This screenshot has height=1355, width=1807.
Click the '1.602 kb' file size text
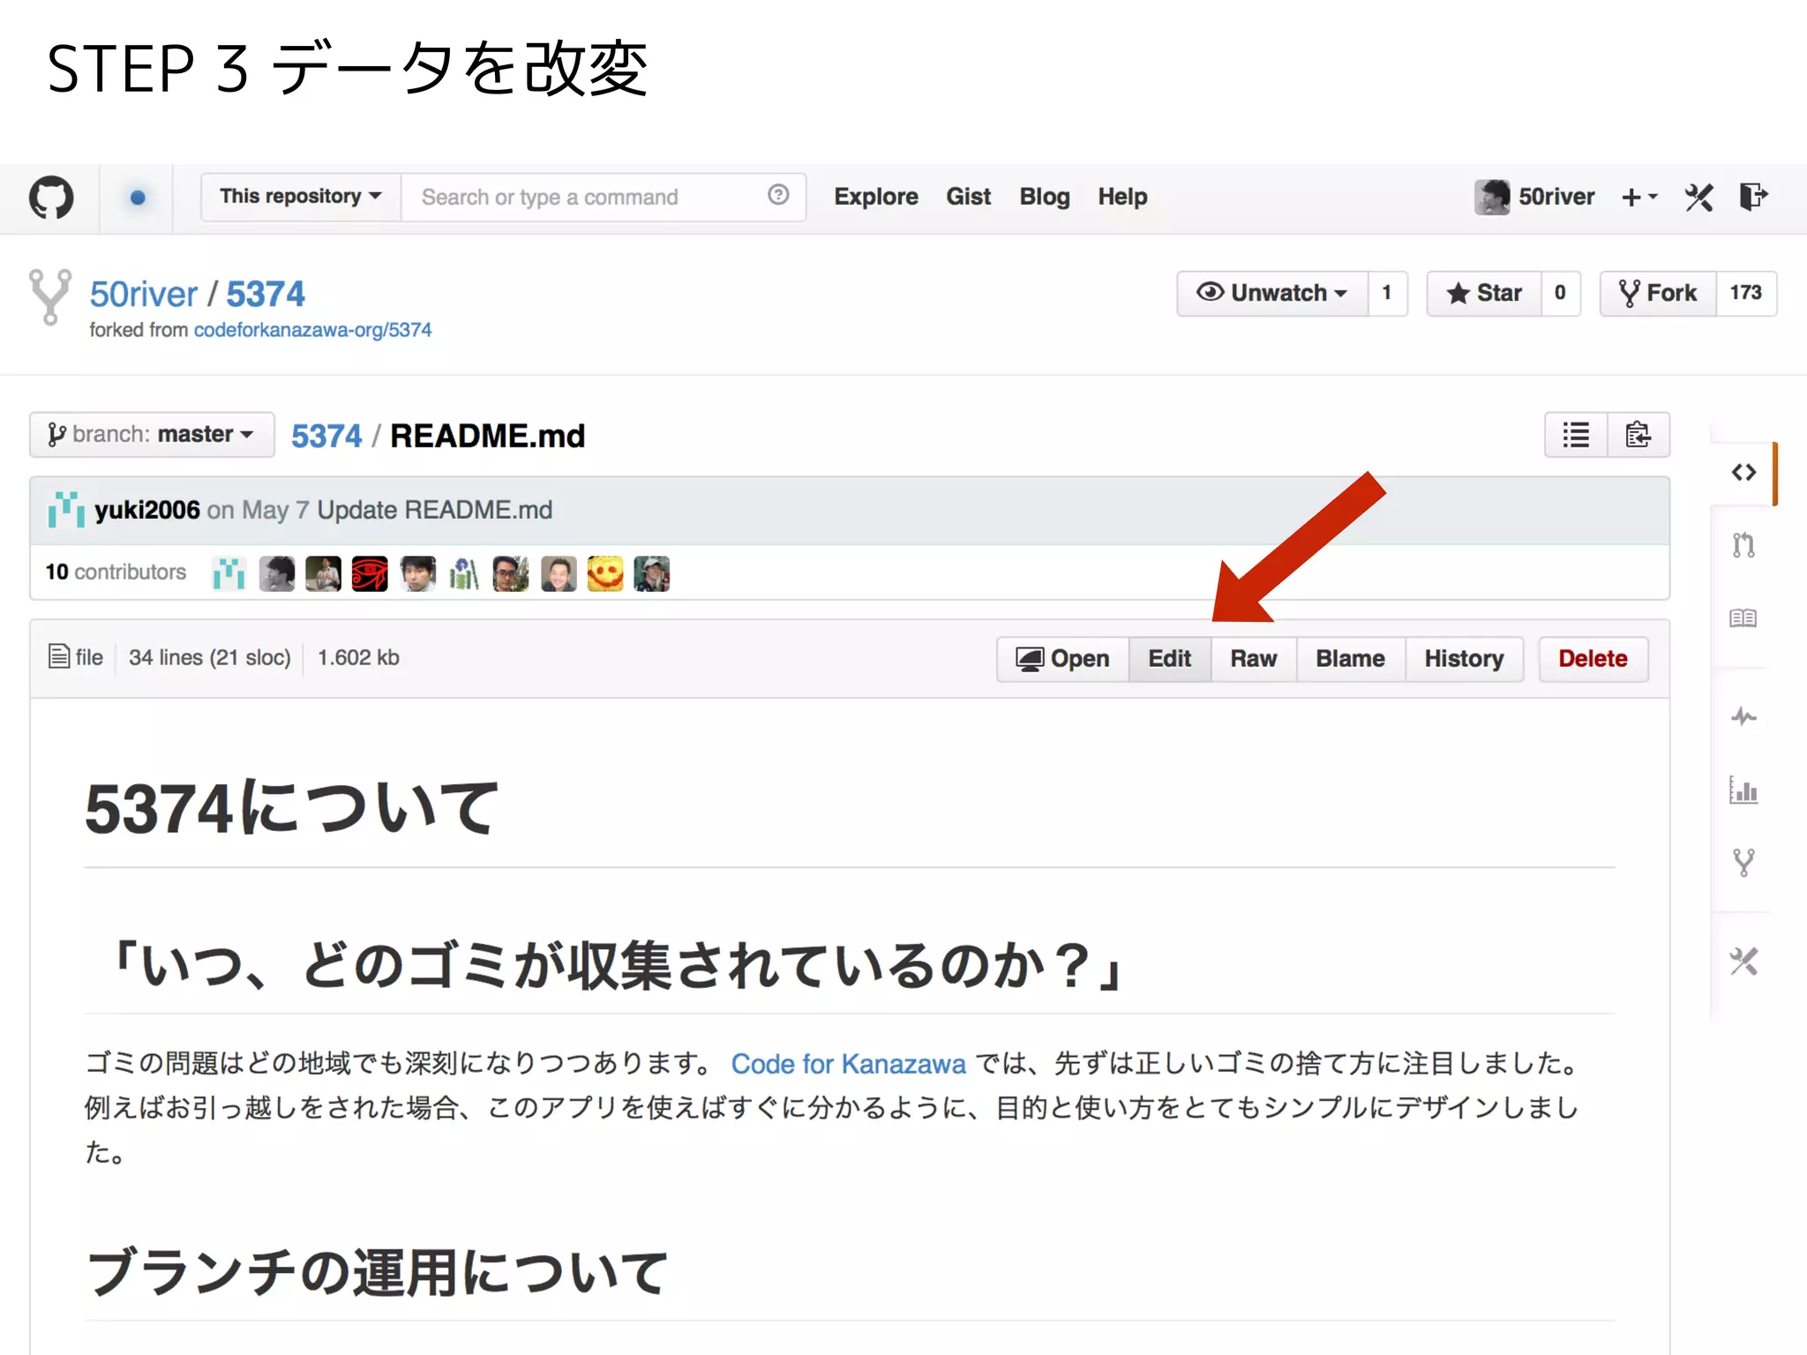pyautogui.click(x=358, y=658)
